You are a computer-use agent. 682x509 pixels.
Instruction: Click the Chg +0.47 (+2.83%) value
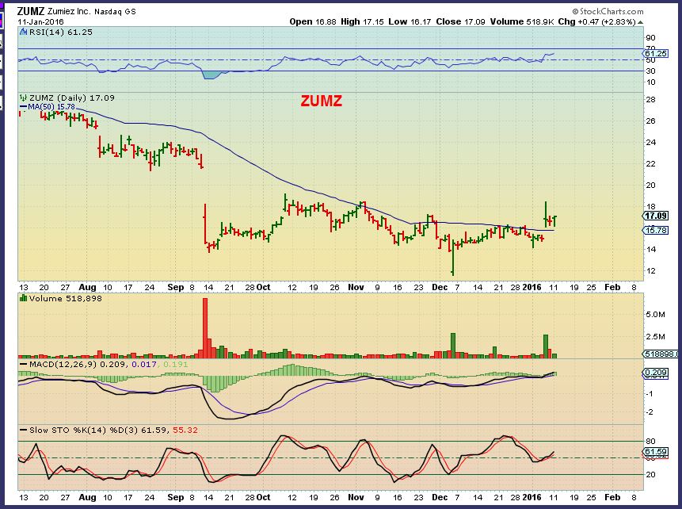pos(596,21)
